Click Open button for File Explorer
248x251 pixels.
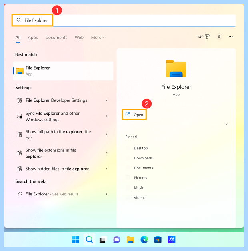tap(134, 114)
